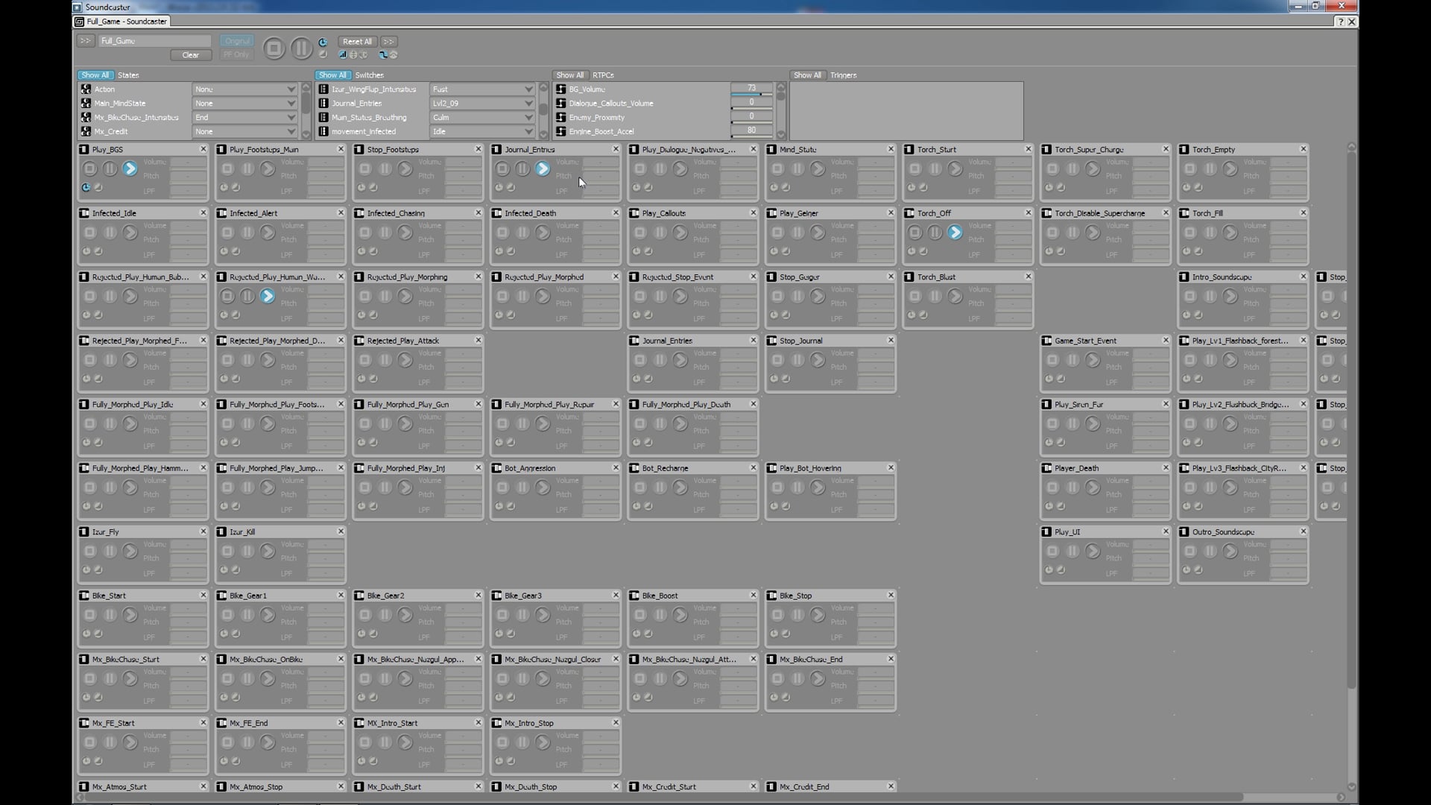Toggle Show All for Switches
Image resolution: width=1431 pixels, height=805 pixels.
click(x=332, y=75)
